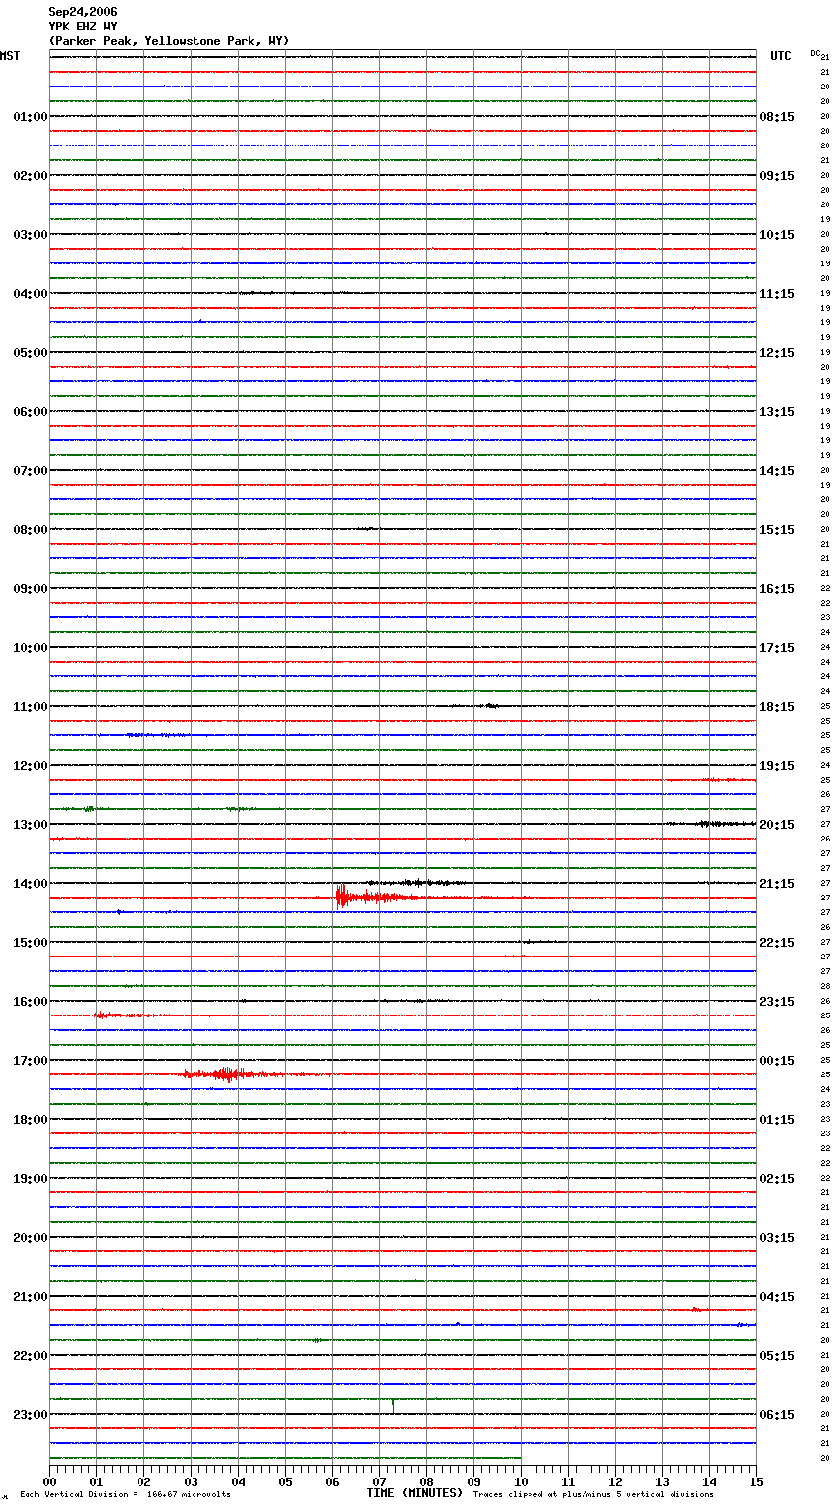Click minute tick label 12
The image size is (835, 1508).
pos(615,1481)
